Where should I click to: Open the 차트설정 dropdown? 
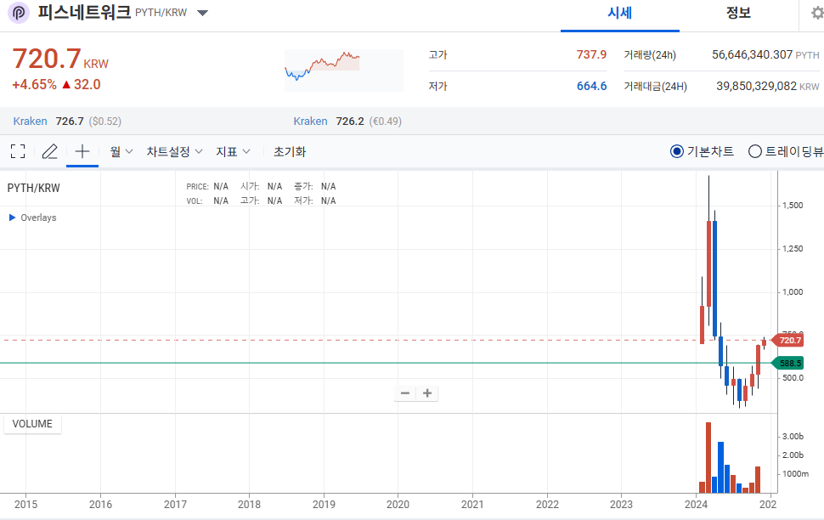[174, 151]
